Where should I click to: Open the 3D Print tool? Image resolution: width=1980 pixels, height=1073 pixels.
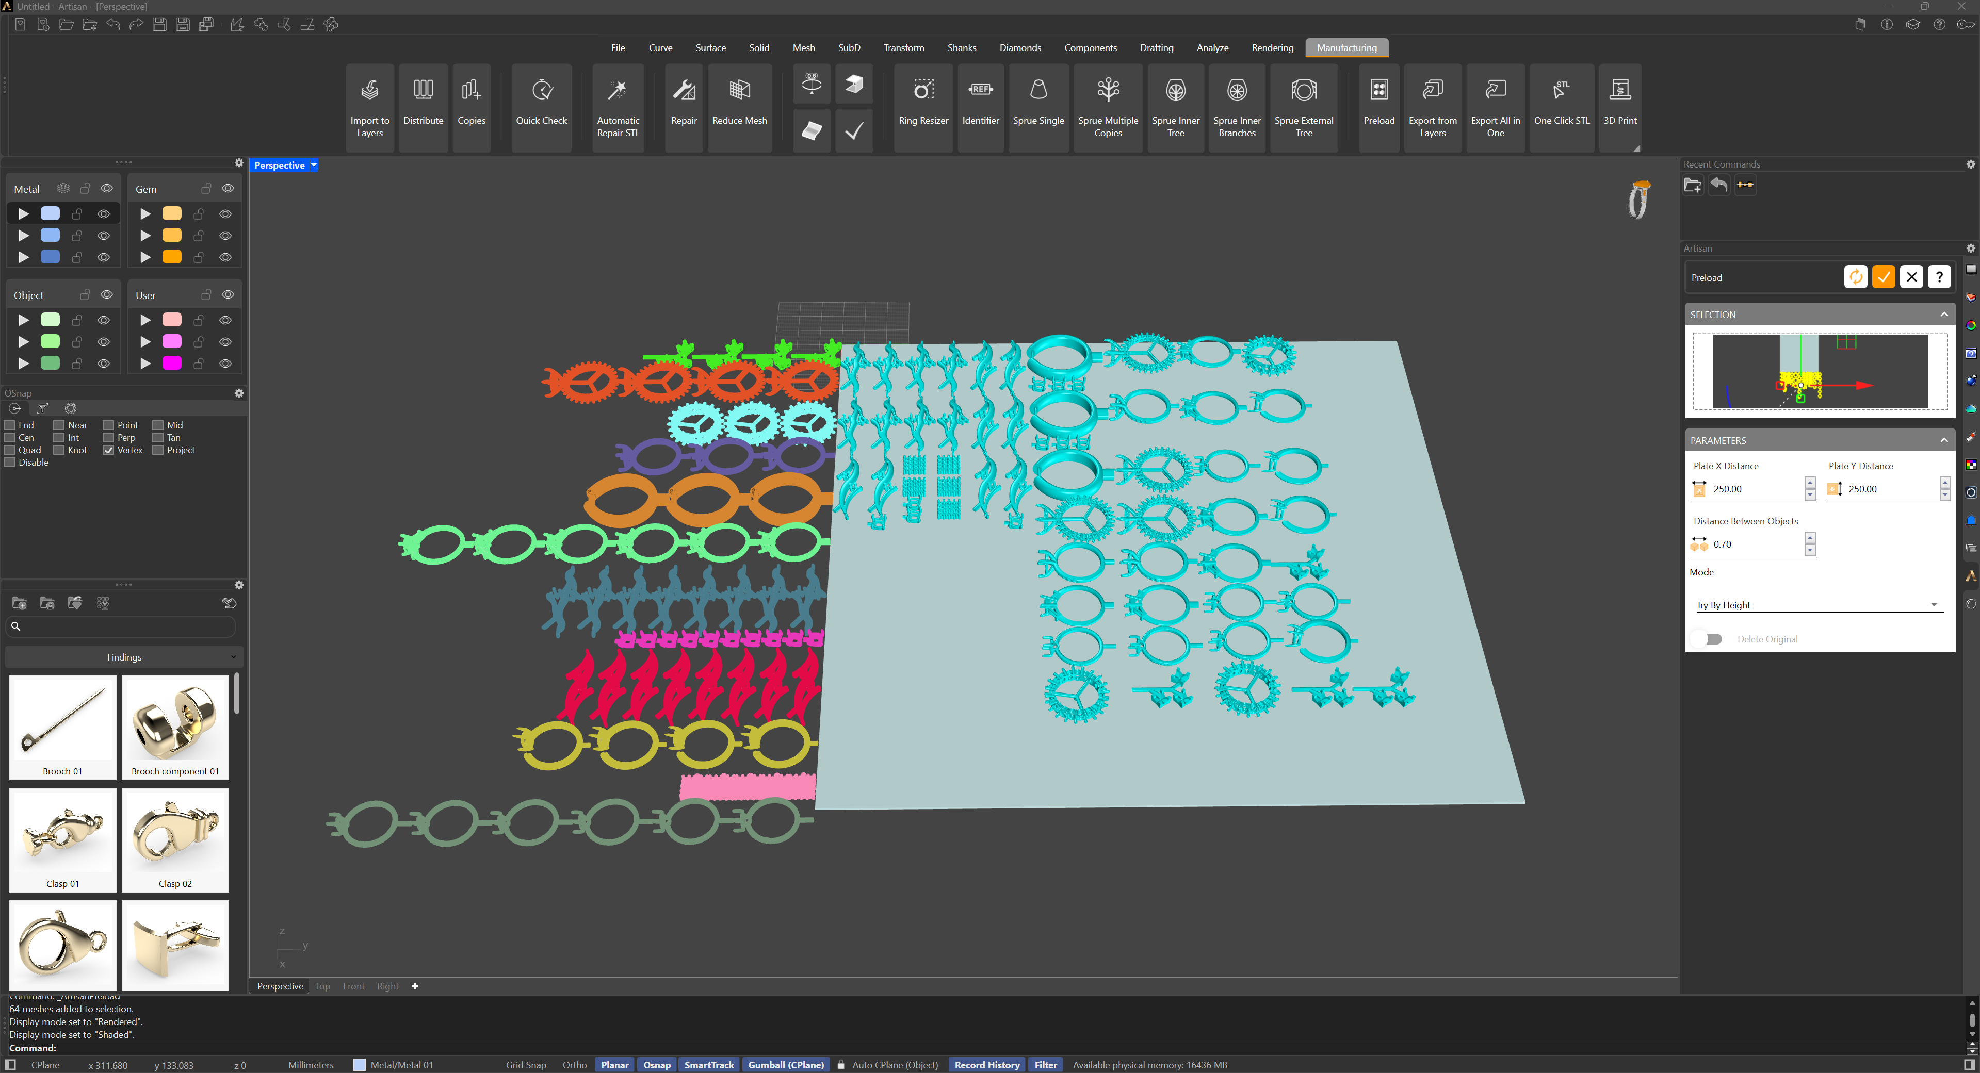pyautogui.click(x=1619, y=108)
